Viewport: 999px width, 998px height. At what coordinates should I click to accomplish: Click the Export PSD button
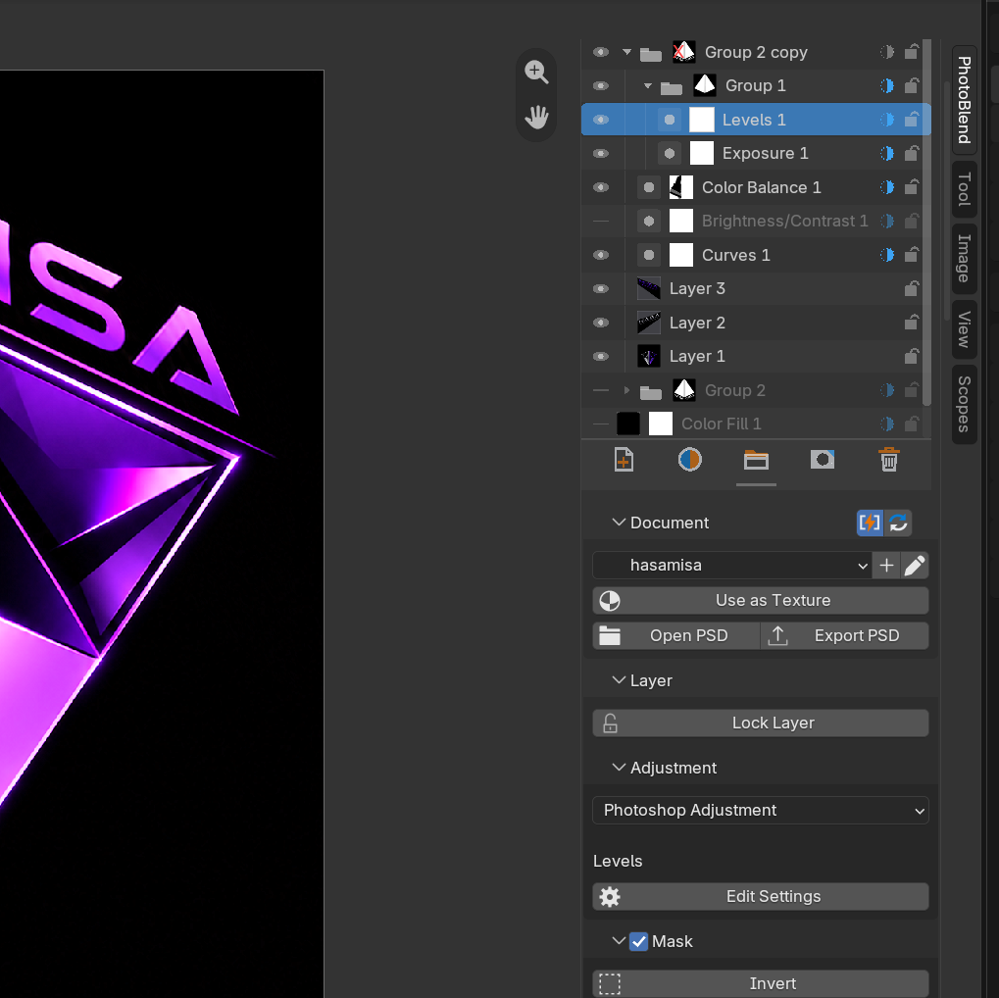click(845, 636)
